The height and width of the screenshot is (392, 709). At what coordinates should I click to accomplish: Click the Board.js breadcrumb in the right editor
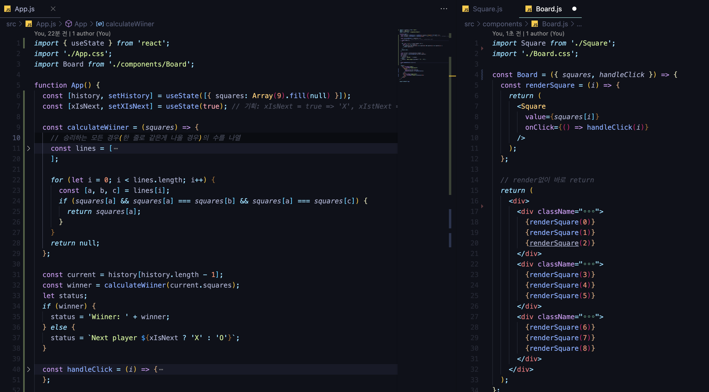pyautogui.click(x=555, y=24)
